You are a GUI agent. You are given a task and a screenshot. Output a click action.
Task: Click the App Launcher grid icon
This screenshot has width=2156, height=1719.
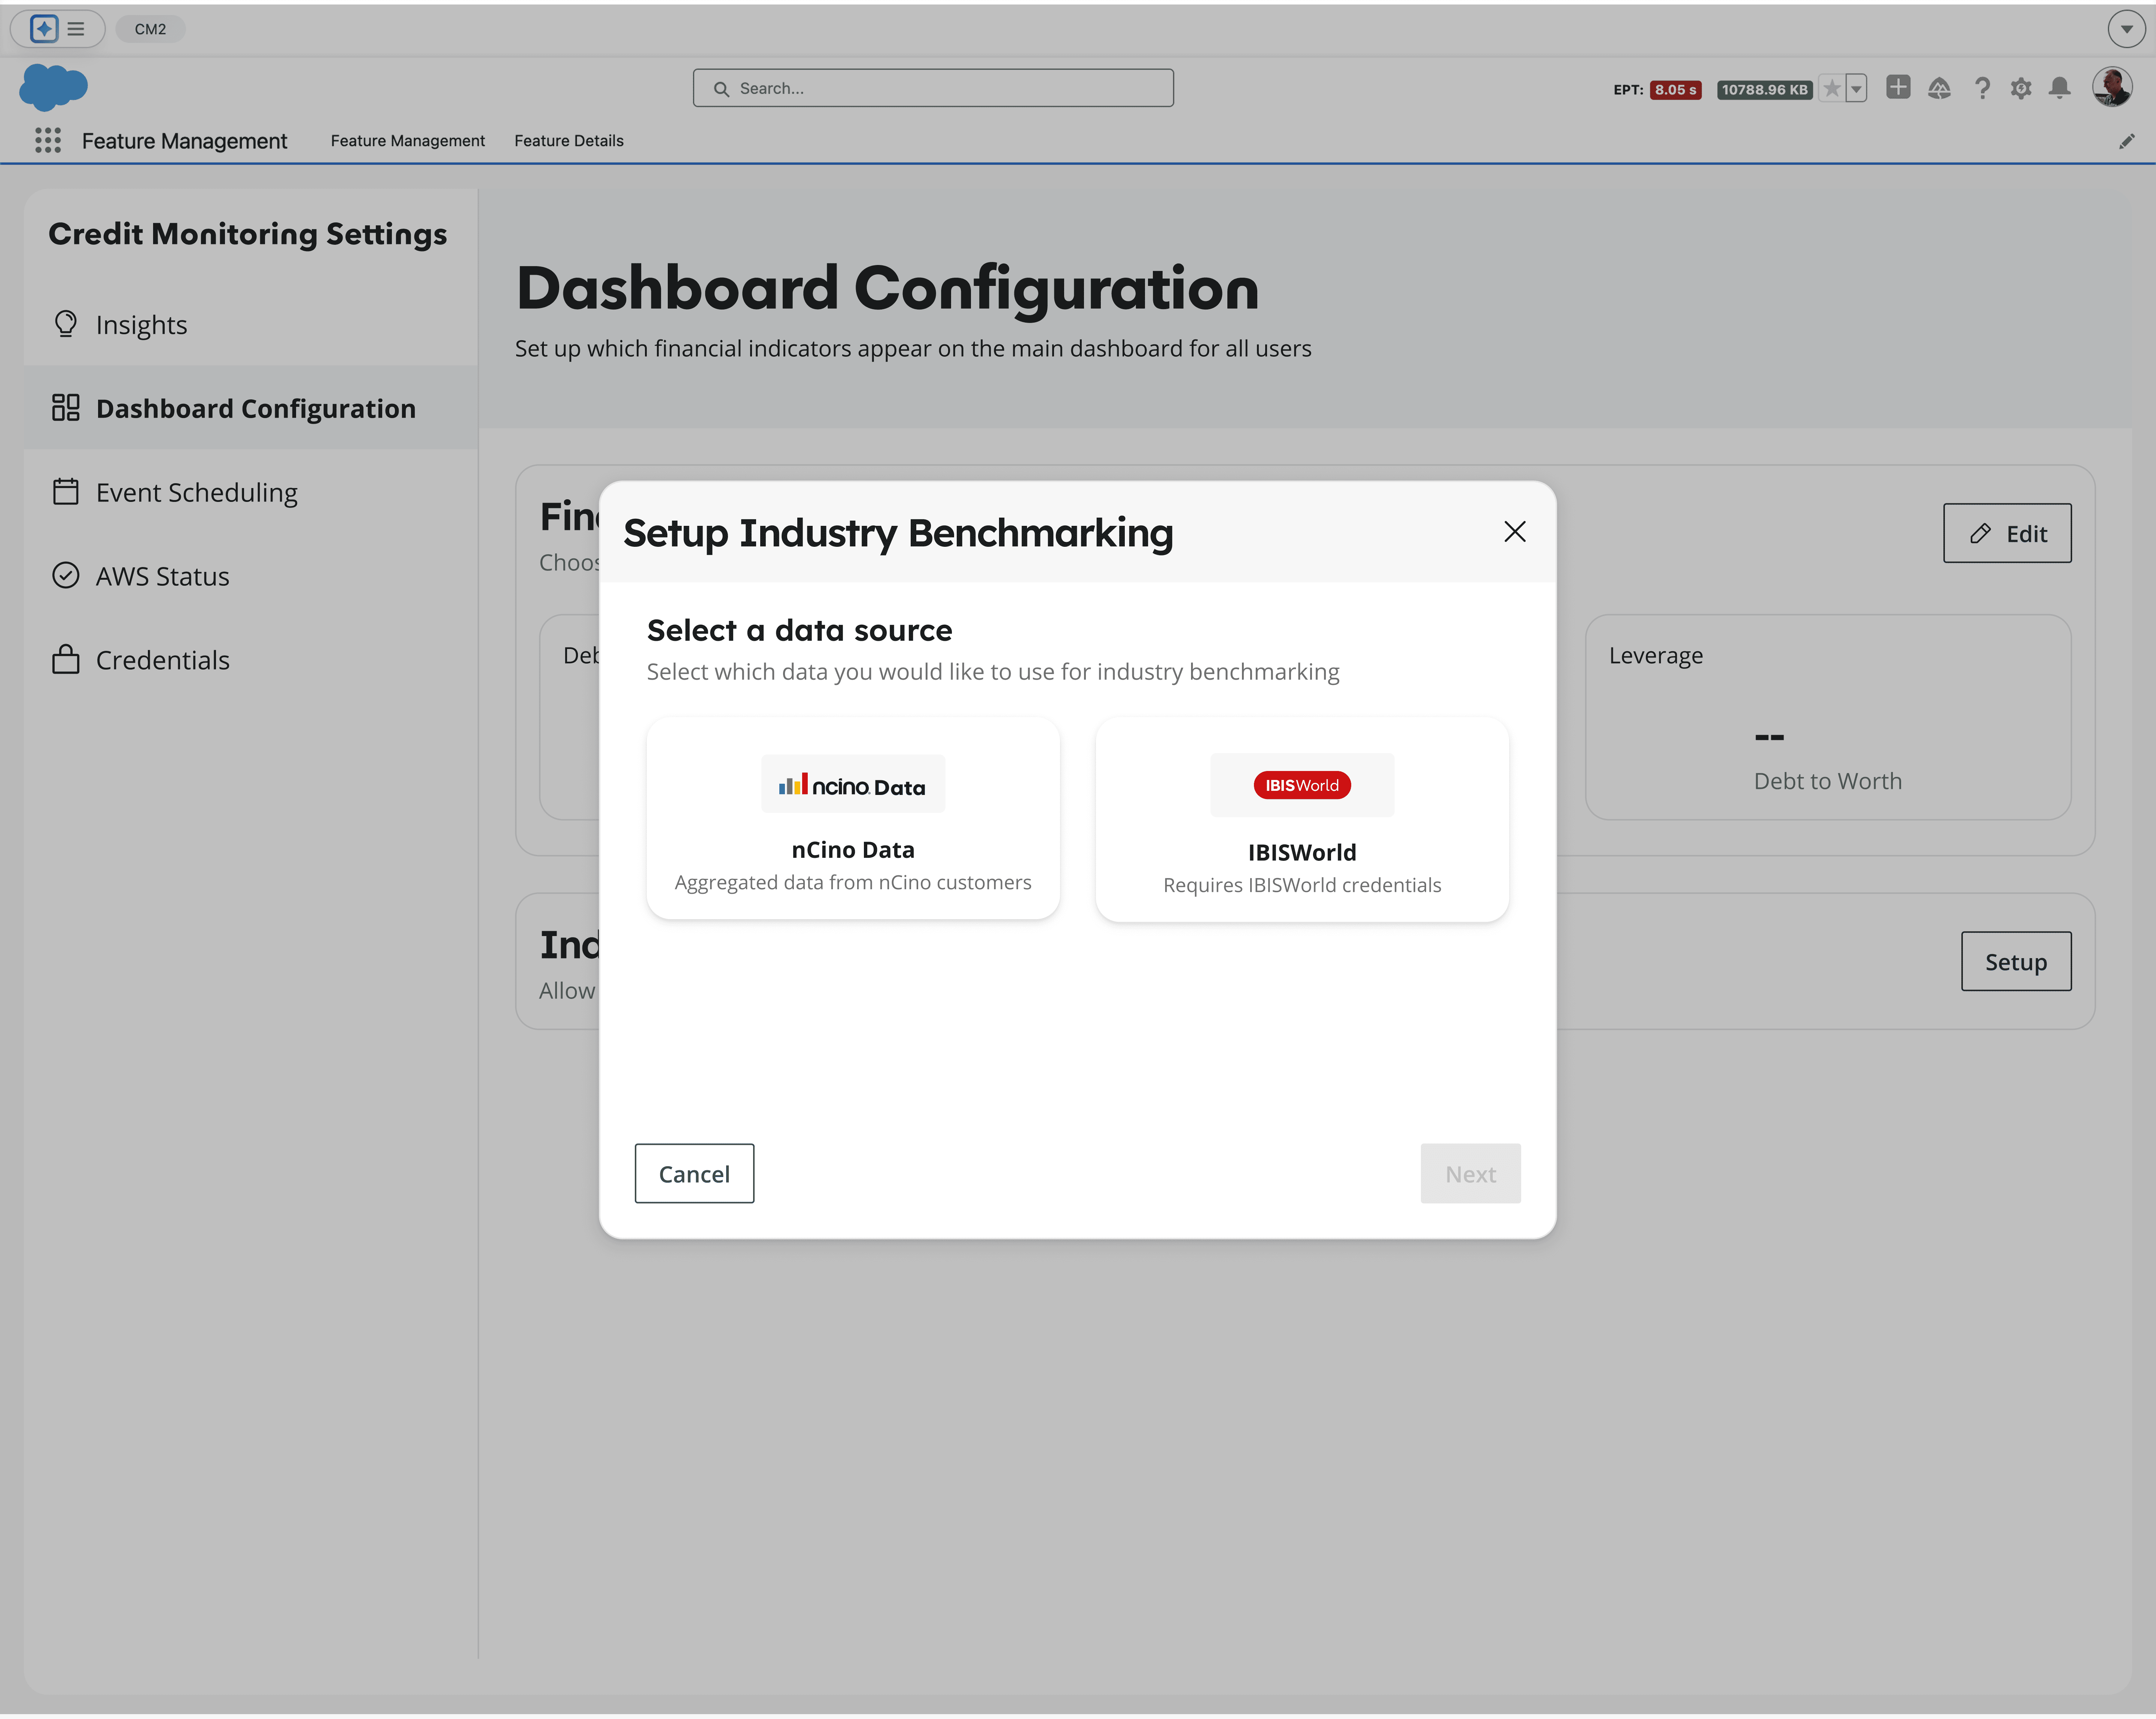coord(47,140)
